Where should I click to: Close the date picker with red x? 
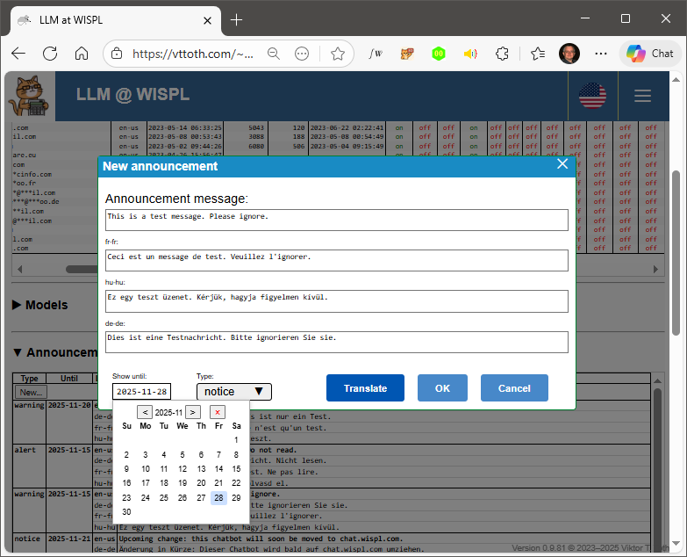(217, 412)
